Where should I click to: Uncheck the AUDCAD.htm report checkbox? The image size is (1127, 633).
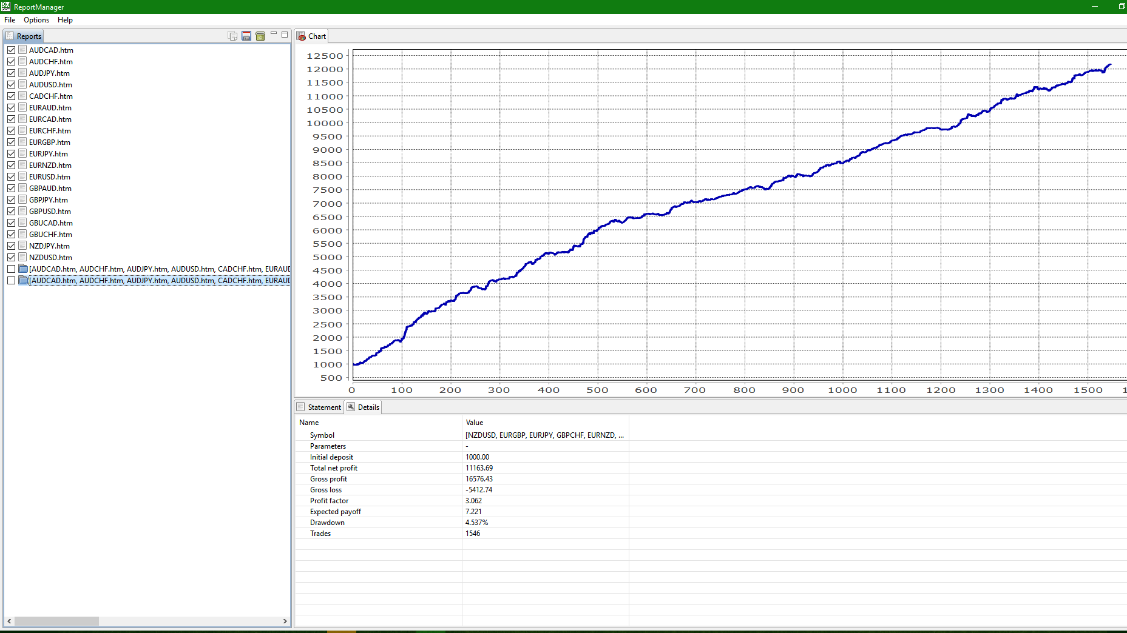(12, 50)
